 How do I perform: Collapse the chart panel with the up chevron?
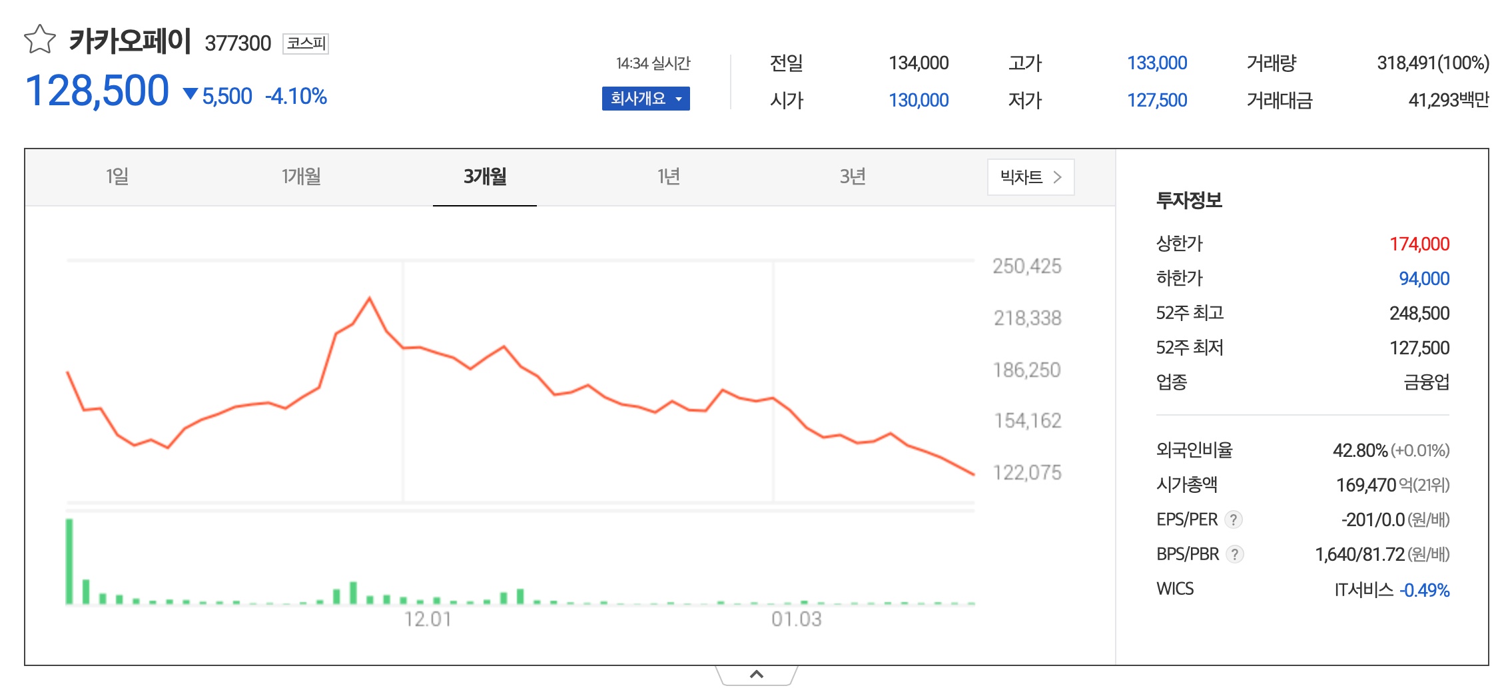click(757, 675)
